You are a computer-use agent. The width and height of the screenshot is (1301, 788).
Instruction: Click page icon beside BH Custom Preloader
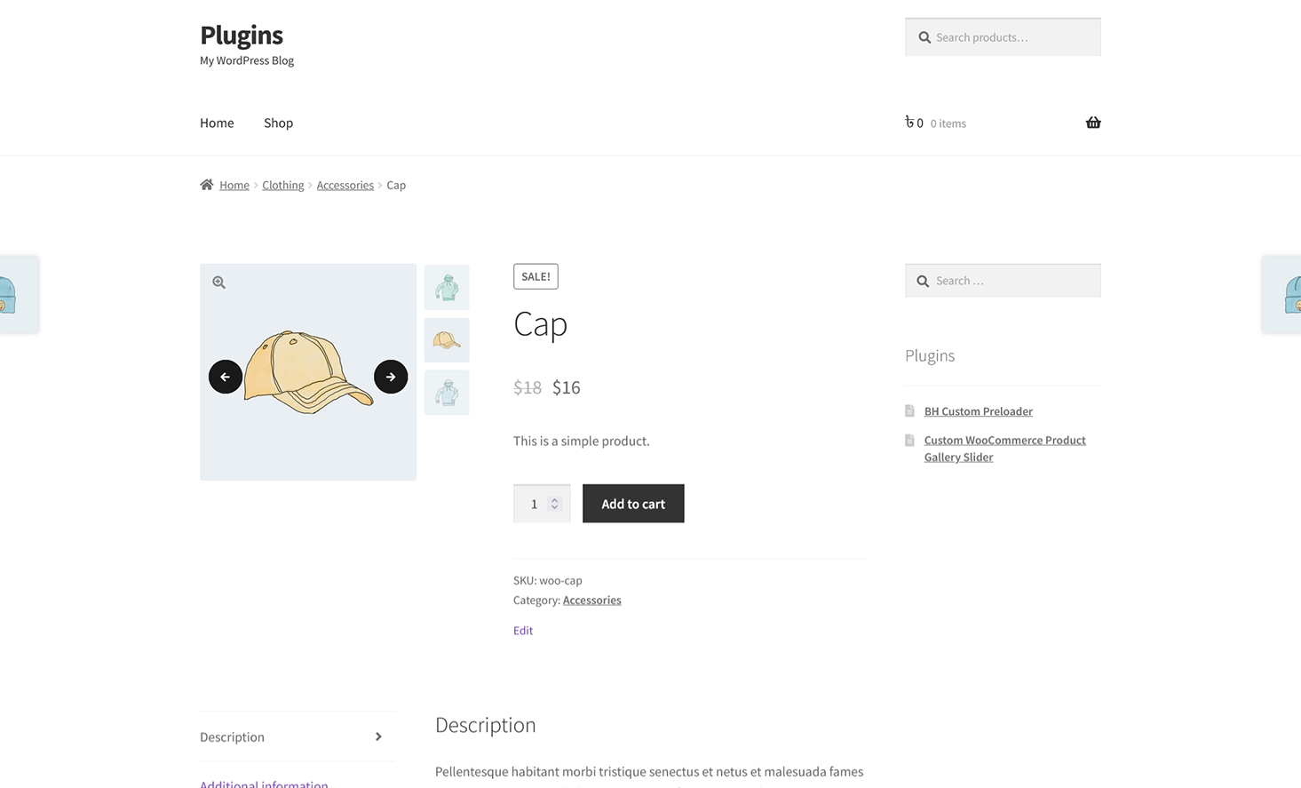[909, 411]
